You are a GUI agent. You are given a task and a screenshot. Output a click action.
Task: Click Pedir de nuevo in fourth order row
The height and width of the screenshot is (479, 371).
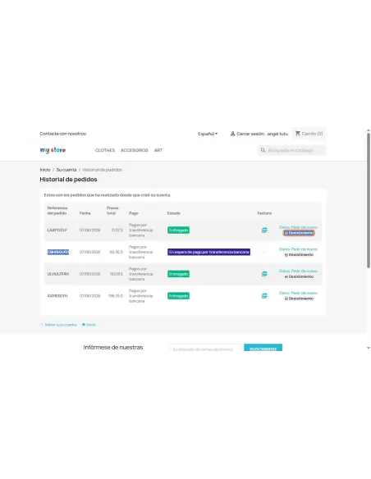point(304,293)
